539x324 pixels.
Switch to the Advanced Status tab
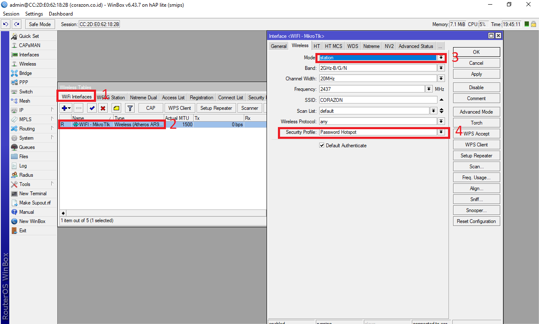click(x=416, y=46)
